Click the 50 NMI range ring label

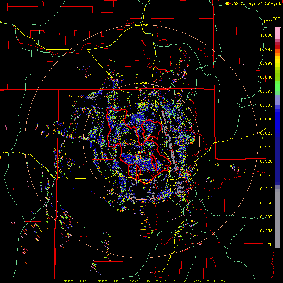141,83
